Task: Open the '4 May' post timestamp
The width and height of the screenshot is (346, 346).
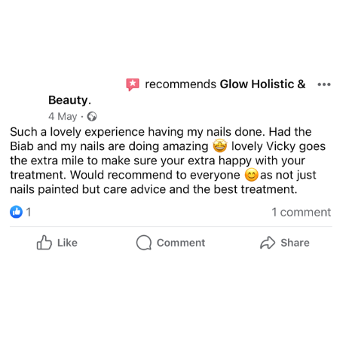Action: tap(63, 116)
